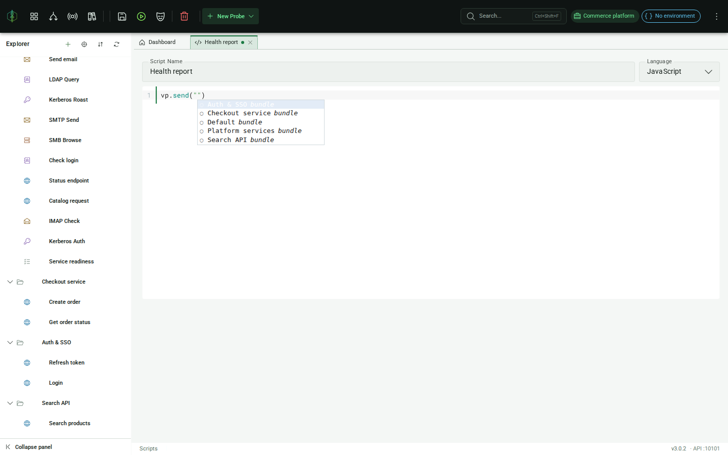
Task: Open the No environment selector
Action: pyautogui.click(x=671, y=16)
